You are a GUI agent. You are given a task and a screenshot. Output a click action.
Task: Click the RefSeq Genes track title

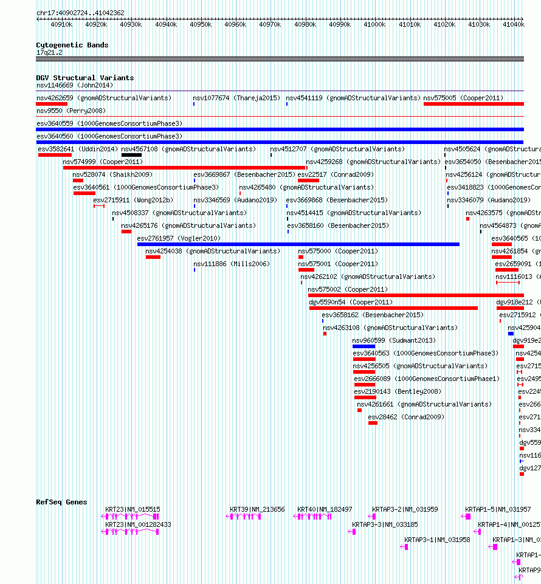pos(61,502)
